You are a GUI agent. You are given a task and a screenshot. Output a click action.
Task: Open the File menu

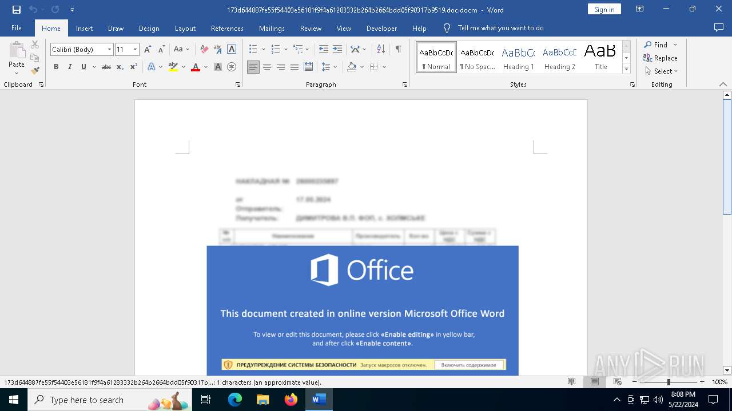click(x=17, y=28)
